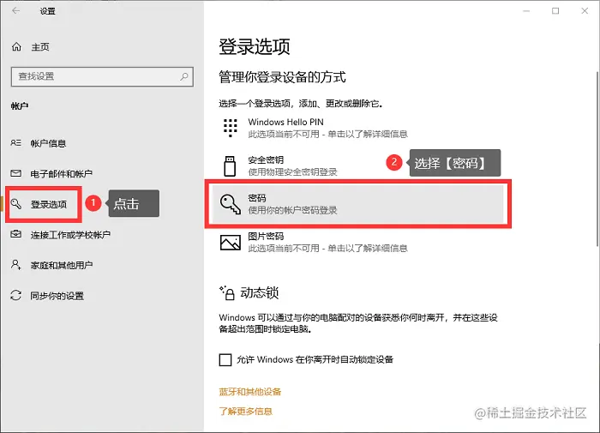Click the 登录选项 page heading
This screenshot has width=600, height=433.
pyautogui.click(x=255, y=46)
